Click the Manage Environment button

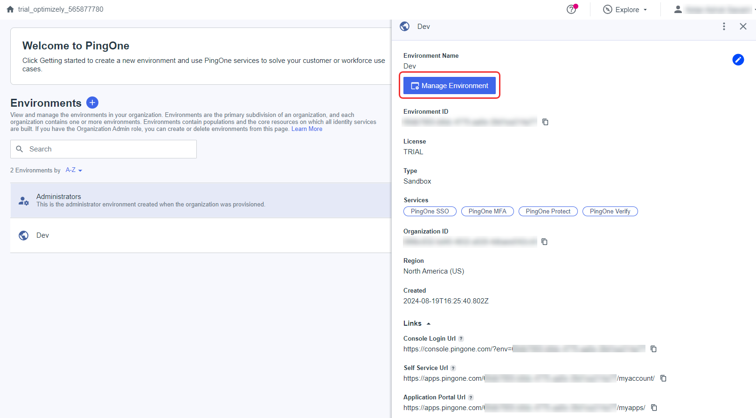coord(450,86)
